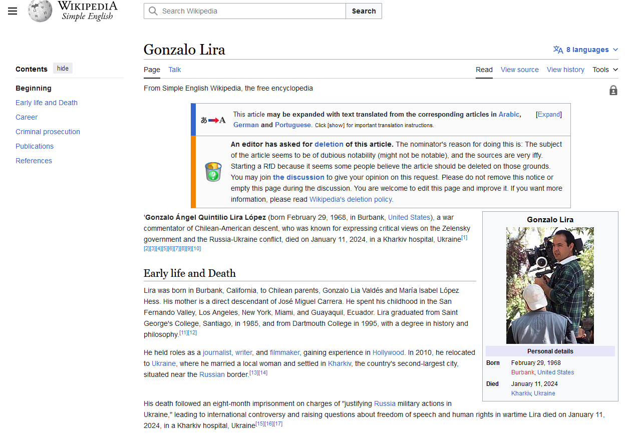Jump to Early life and Death section
The width and height of the screenshot is (643, 434).
coord(47,103)
